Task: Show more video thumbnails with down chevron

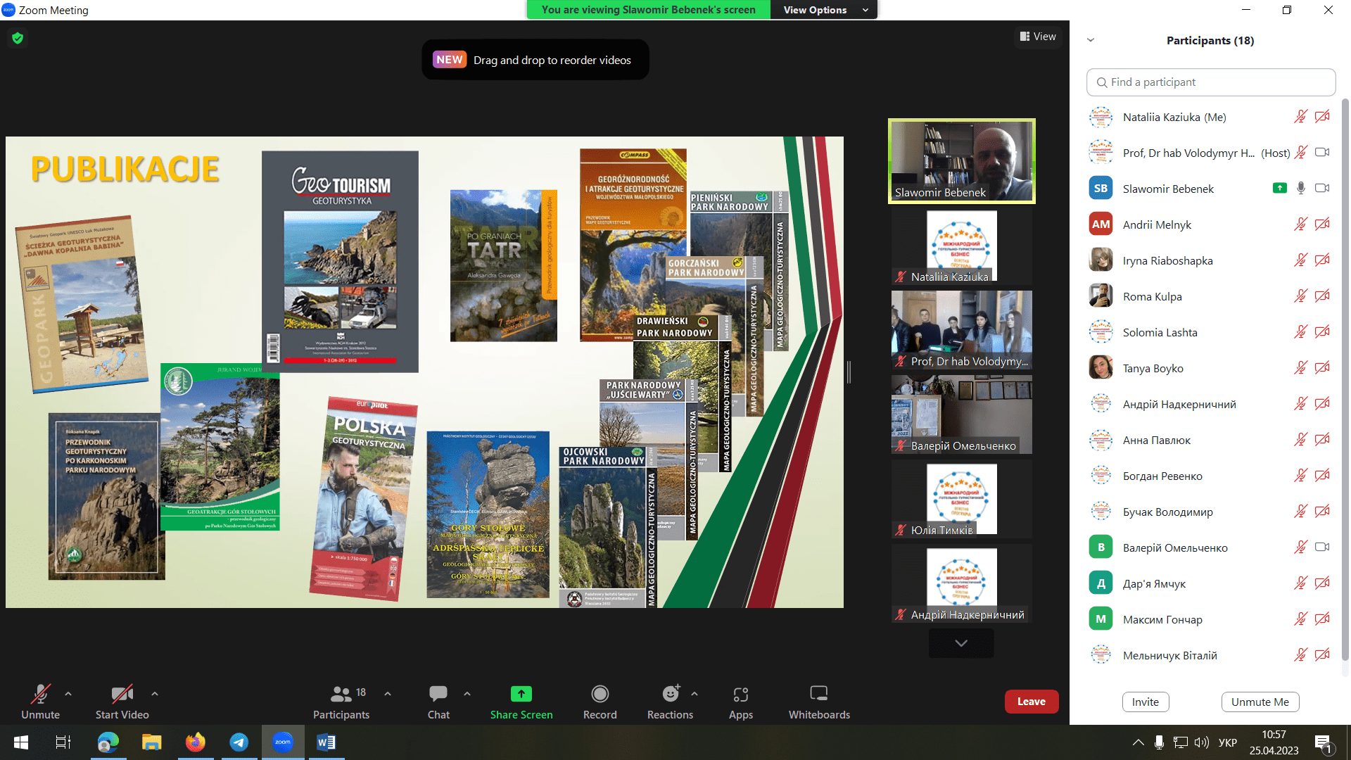Action: [x=960, y=643]
